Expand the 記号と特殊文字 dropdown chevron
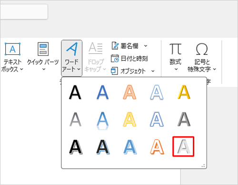 click(215, 69)
